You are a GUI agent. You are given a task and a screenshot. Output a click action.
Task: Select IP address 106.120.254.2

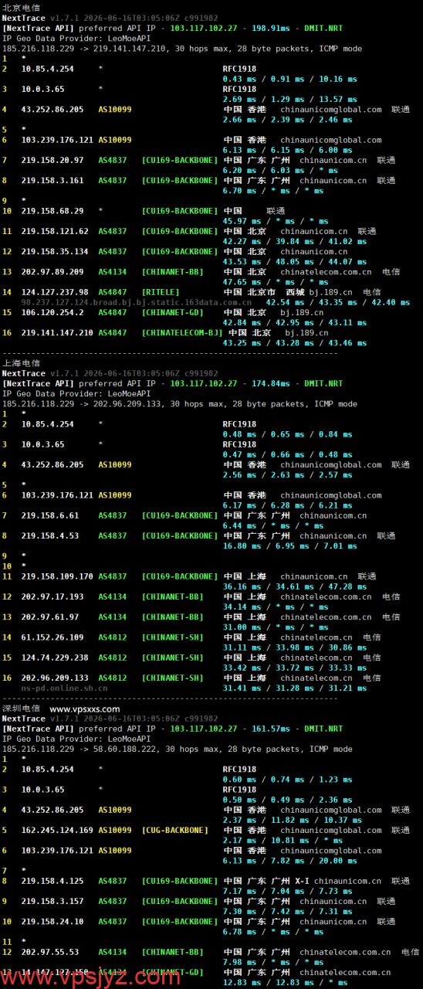[x=50, y=313]
